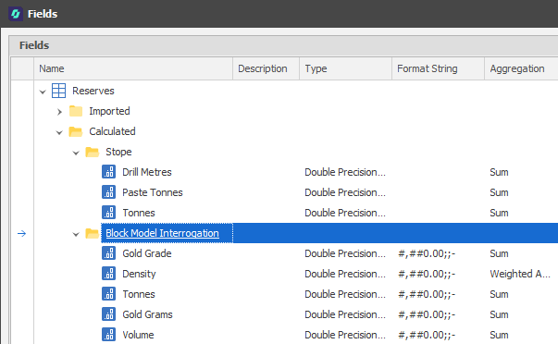558x344 pixels.
Task: Click the Format String column header
Action: 438,68
